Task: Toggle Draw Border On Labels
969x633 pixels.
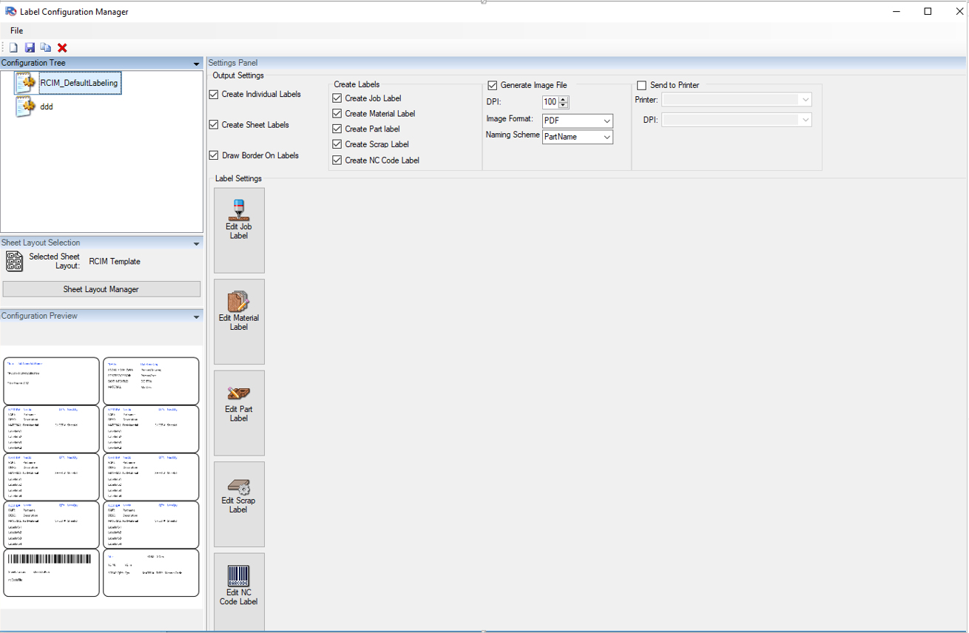Action: click(214, 155)
